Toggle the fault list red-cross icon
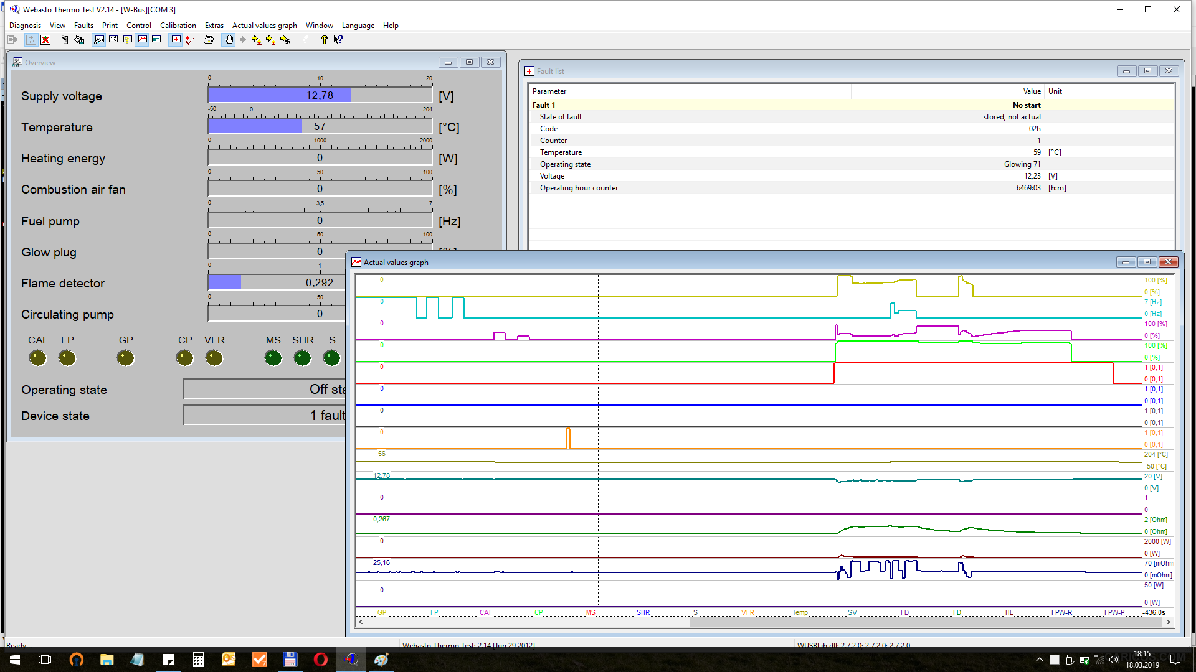The height and width of the screenshot is (672, 1196). (176, 40)
